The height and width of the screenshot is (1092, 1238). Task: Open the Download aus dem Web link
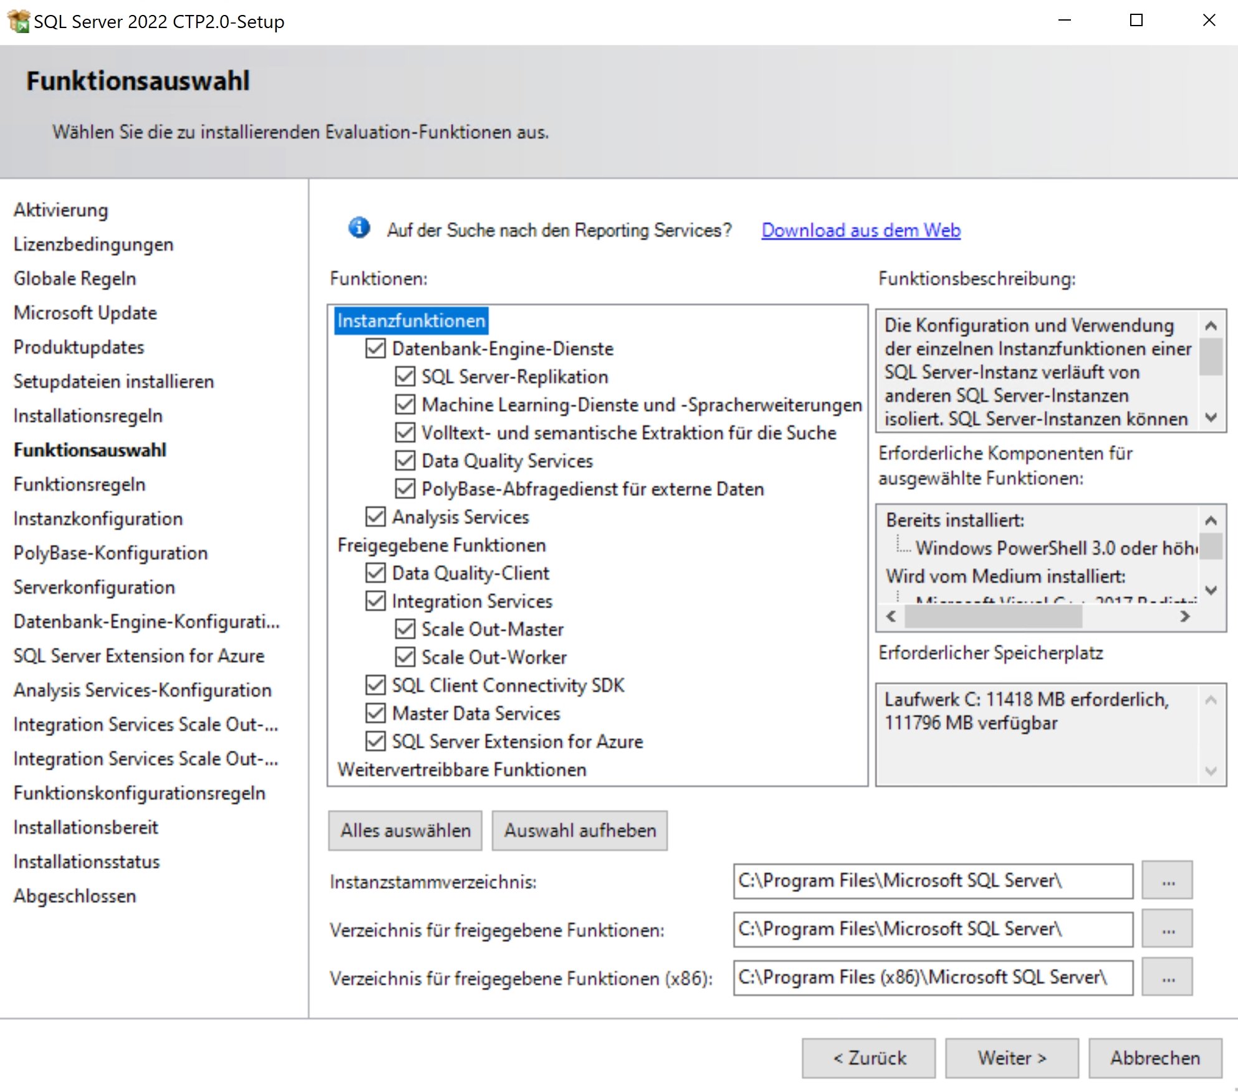coord(860,230)
